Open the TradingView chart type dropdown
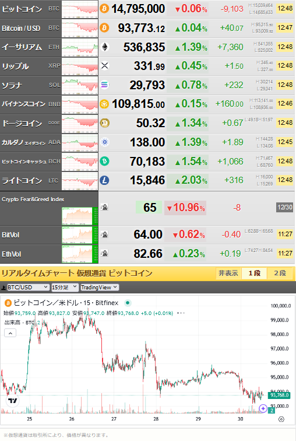 pos(100,287)
